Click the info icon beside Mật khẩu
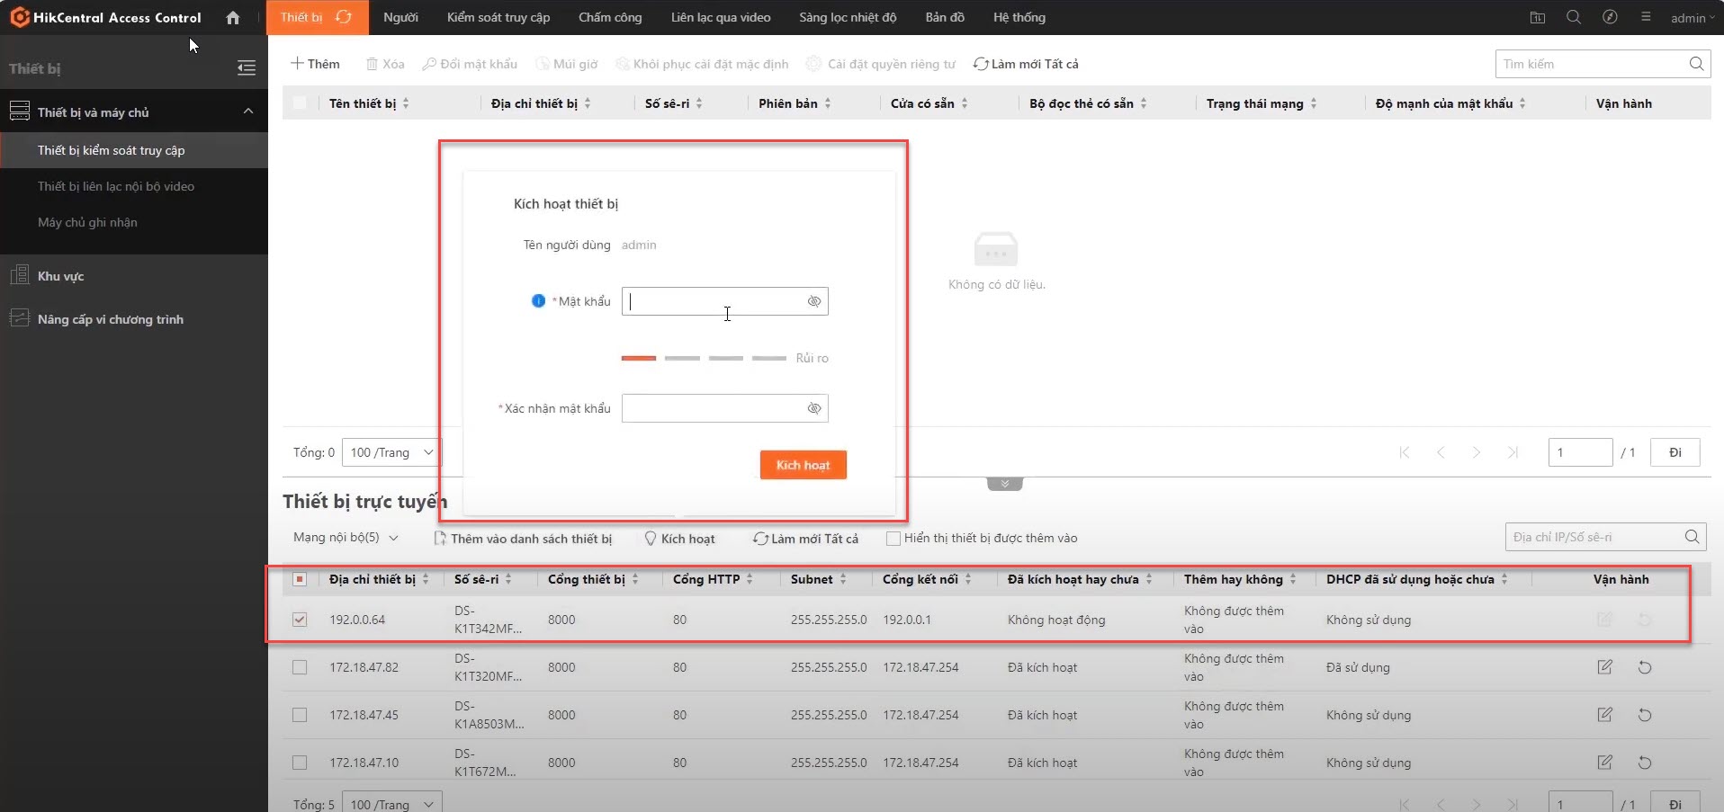Screen dimensions: 1724x812 coord(538,301)
